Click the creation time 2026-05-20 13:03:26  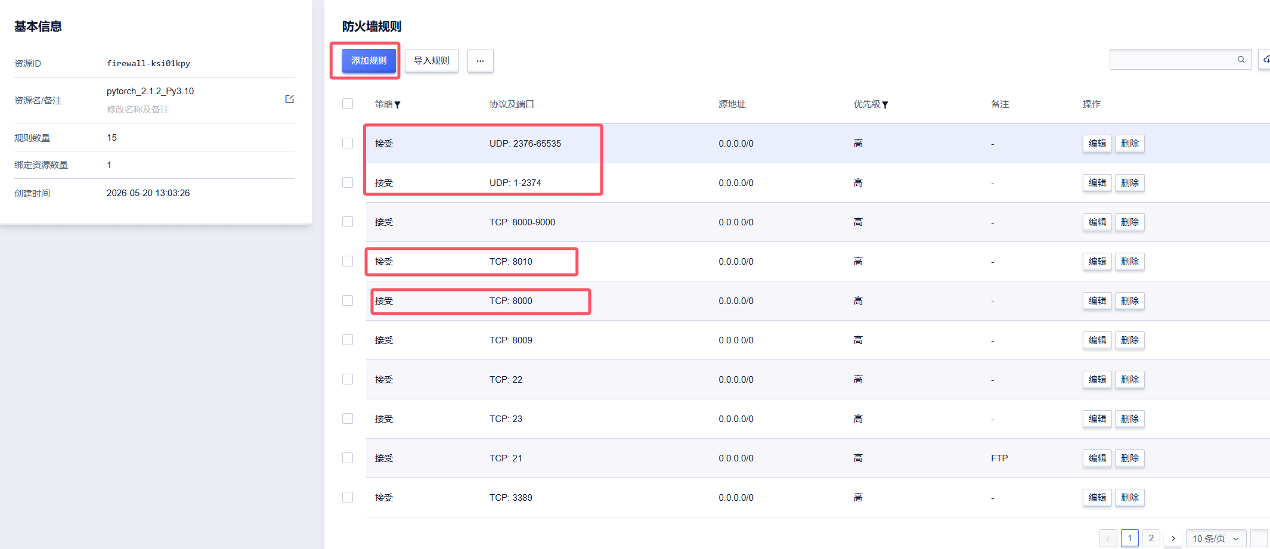click(148, 193)
